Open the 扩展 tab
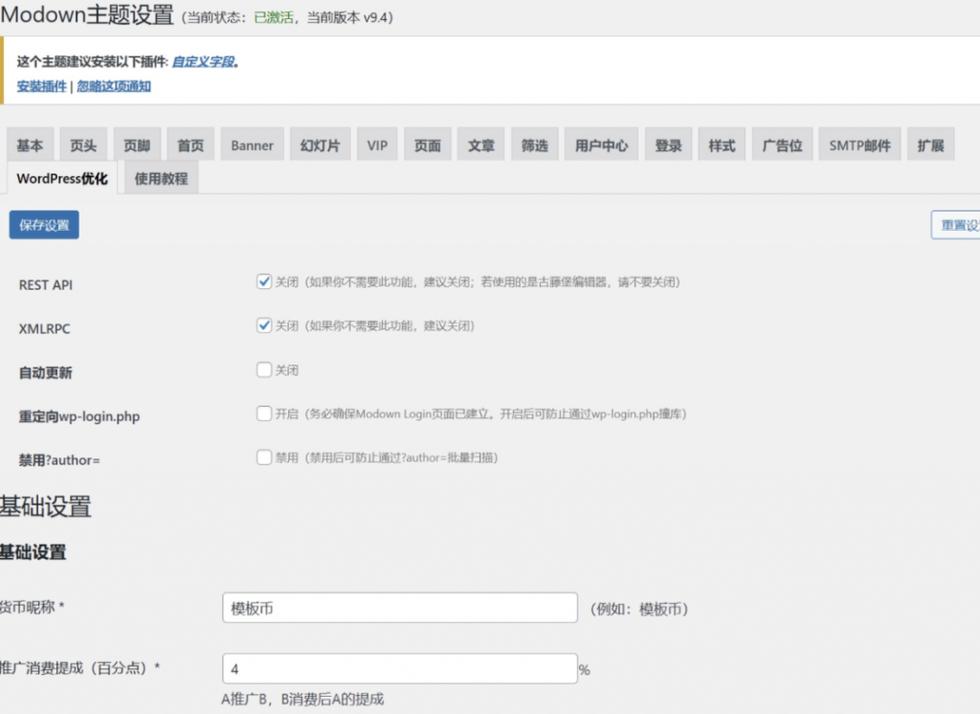This screenshot has height=714, width=980. [930, 145]
